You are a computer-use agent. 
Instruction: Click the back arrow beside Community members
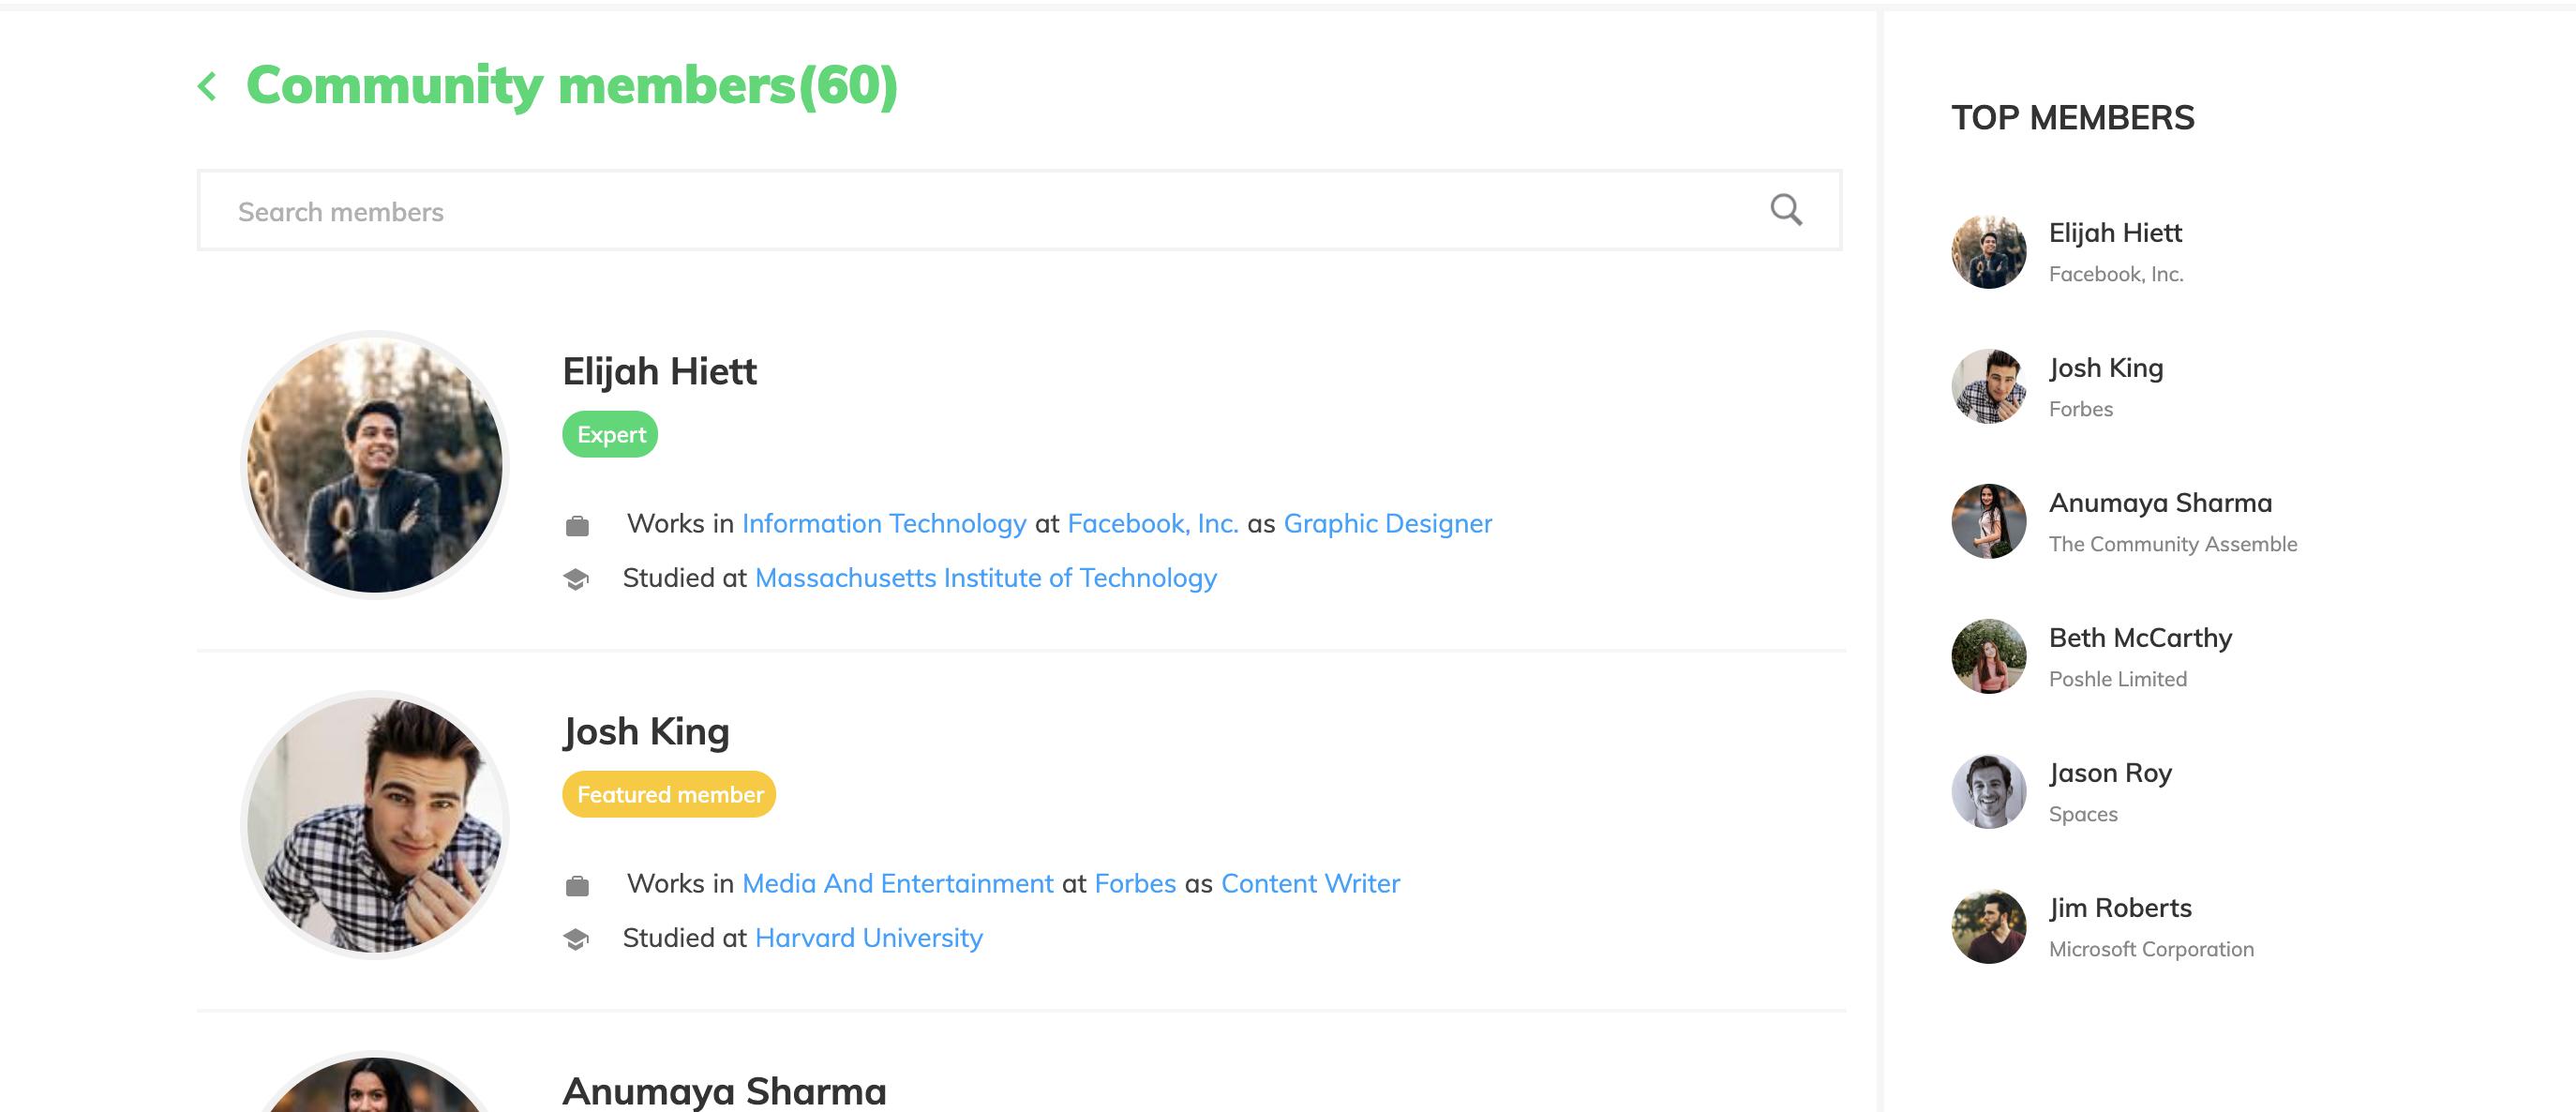208,87
